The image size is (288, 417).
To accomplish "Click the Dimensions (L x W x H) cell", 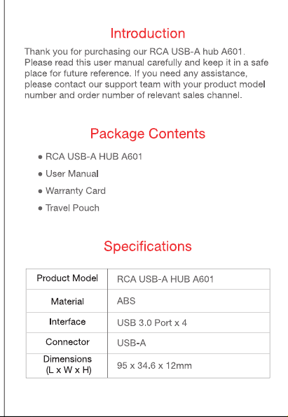I will click(67, 365).
